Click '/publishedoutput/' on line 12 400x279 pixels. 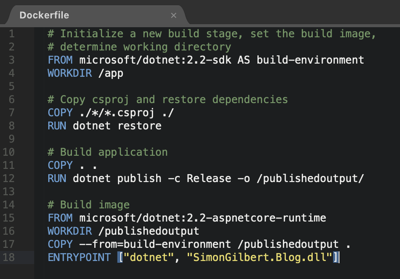(x=310, y=179)
